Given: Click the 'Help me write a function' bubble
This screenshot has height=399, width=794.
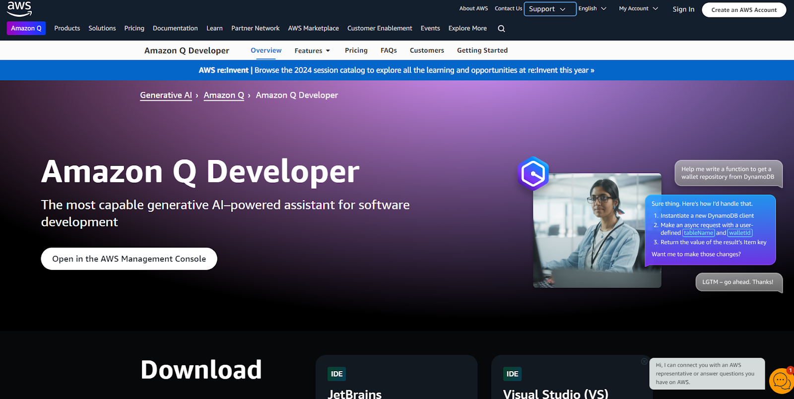Looking at the screenshot, I should [x=728, y=173].
